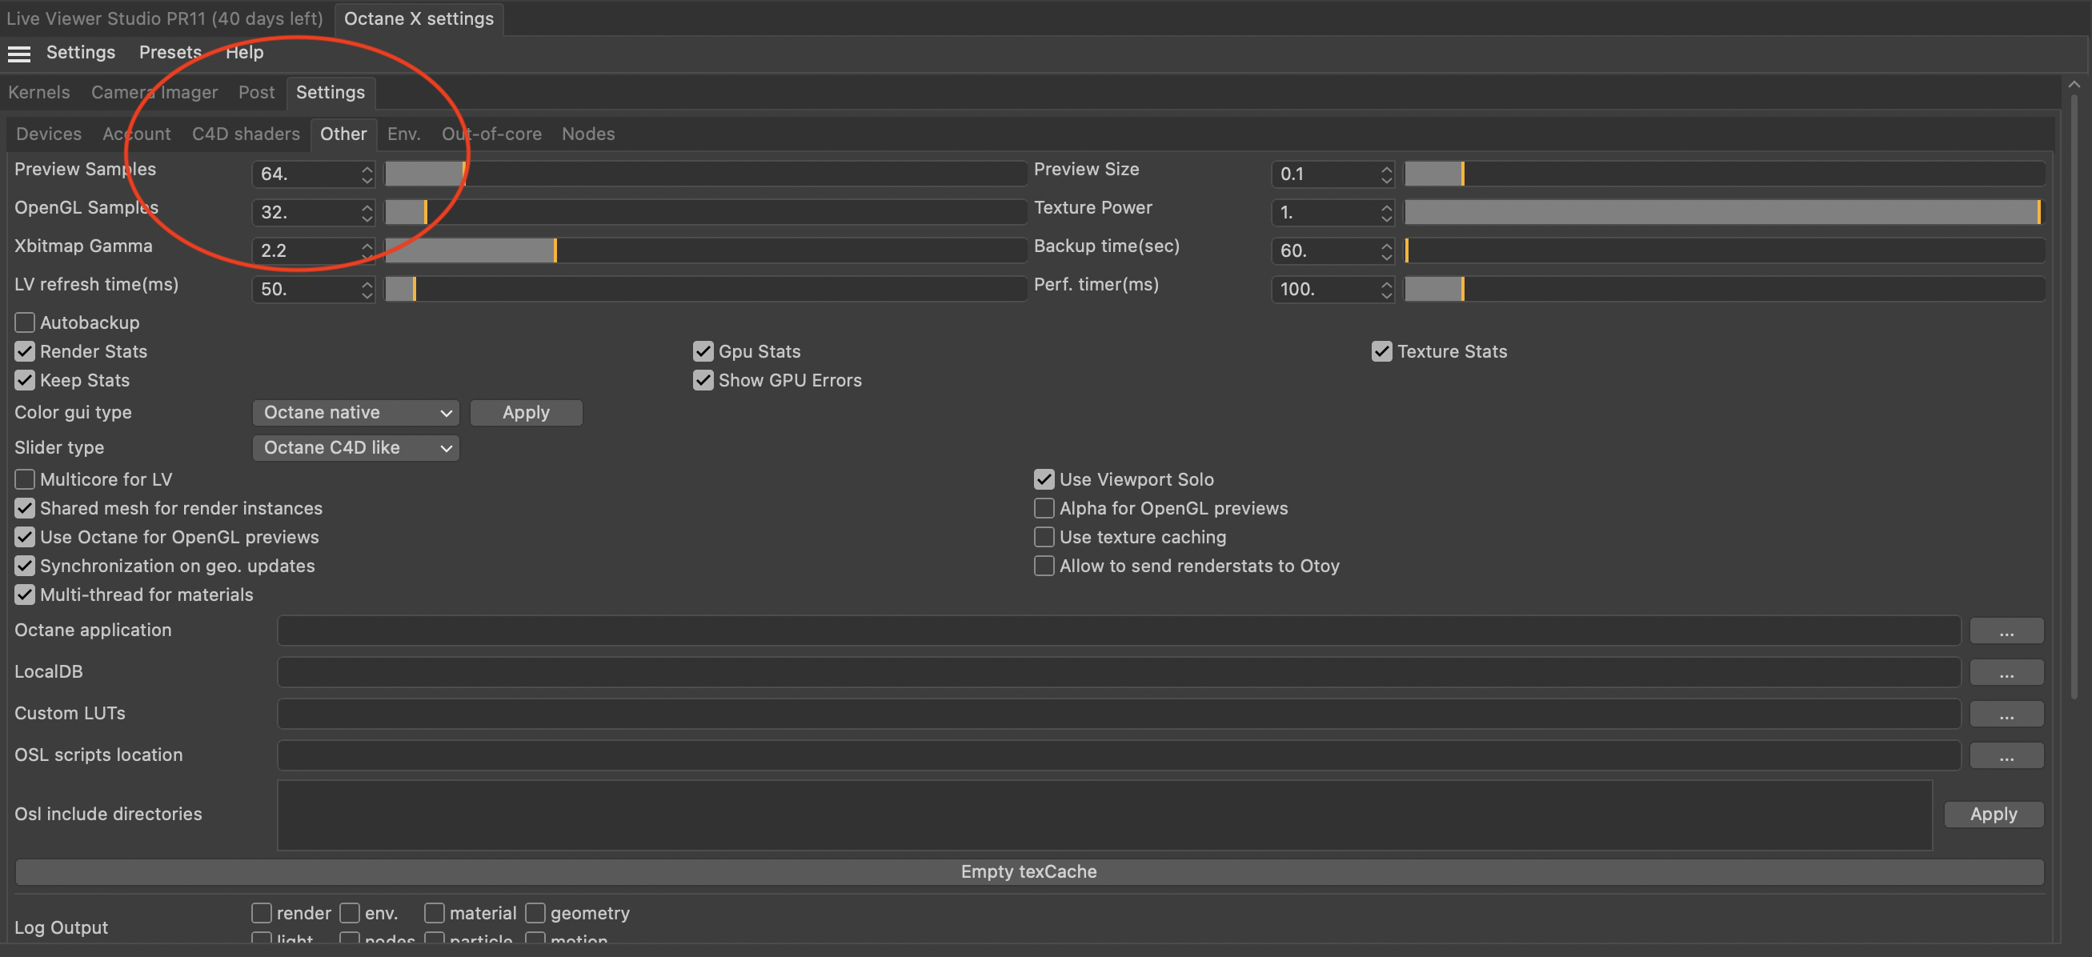Click the Texture Power stepper arrows

[x=1385, y=213]
